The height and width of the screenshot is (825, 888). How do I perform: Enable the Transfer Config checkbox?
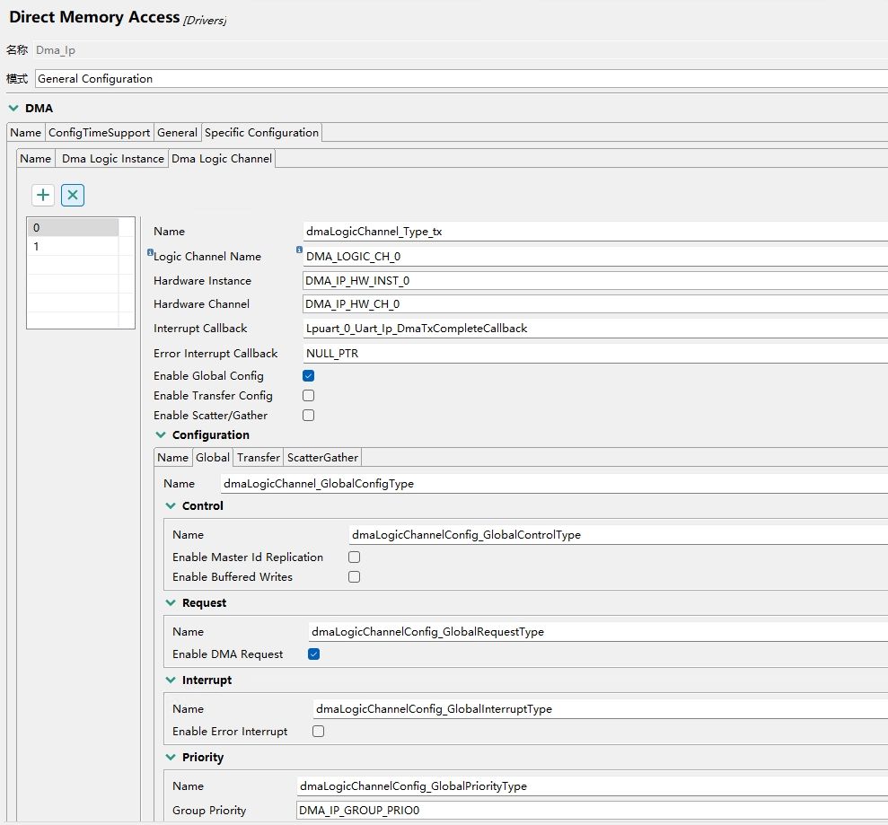[x=309, y=396]
